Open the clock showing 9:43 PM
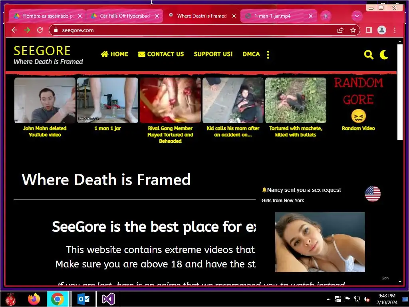The width and height of the screenshot is (409, 307). (x=387, y=299)
